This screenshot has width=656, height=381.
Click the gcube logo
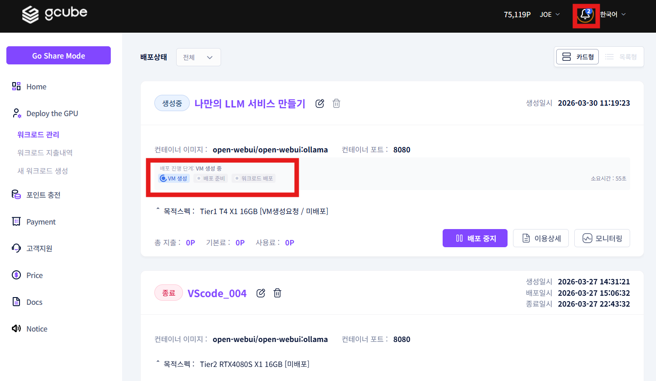pyautogui.click(x=54, y=15)
